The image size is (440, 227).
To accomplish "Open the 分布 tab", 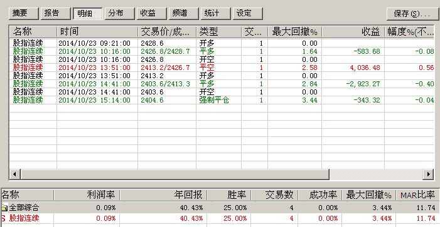I will click(119, 13).
